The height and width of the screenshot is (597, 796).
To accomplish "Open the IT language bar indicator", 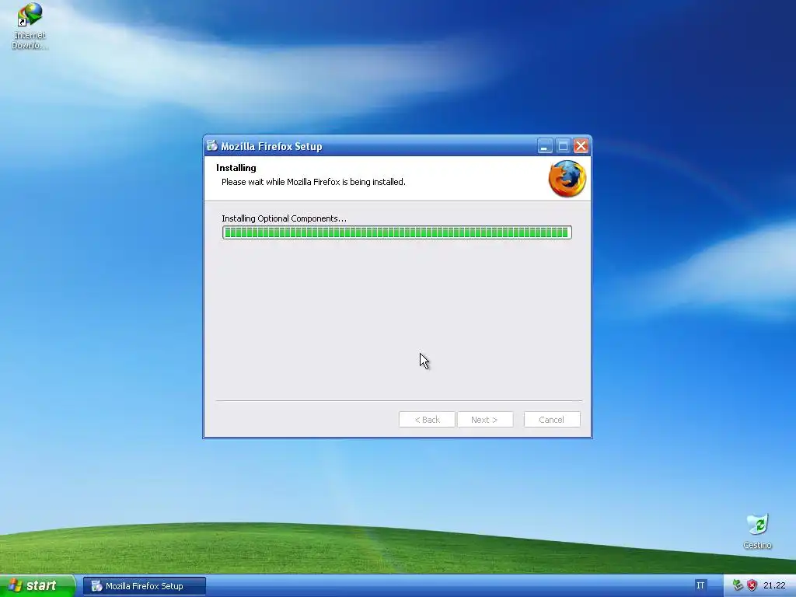I will 700,585.
